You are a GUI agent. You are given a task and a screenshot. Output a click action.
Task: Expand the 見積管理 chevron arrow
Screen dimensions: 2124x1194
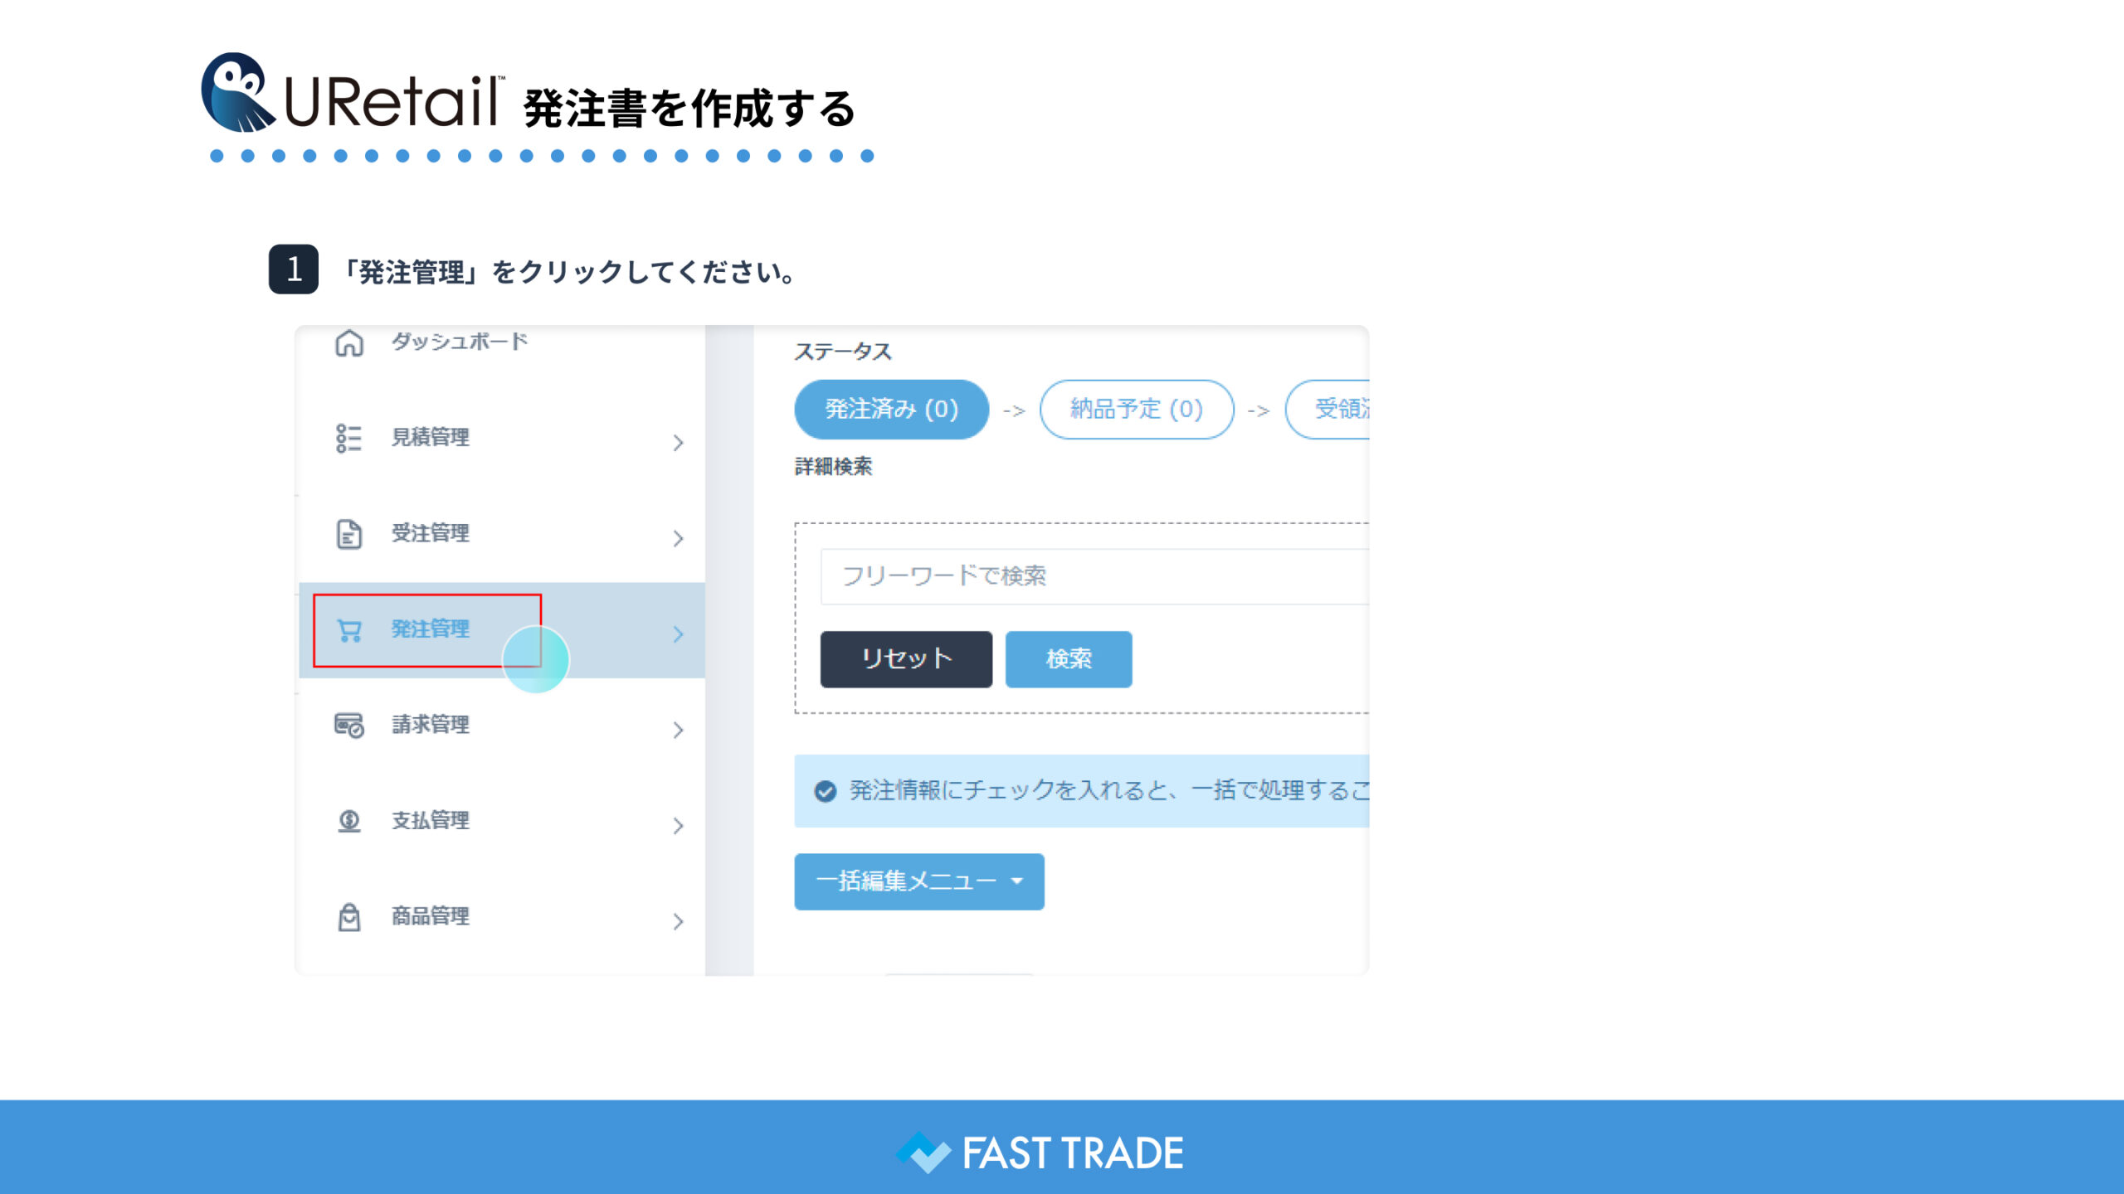(678, 443)
